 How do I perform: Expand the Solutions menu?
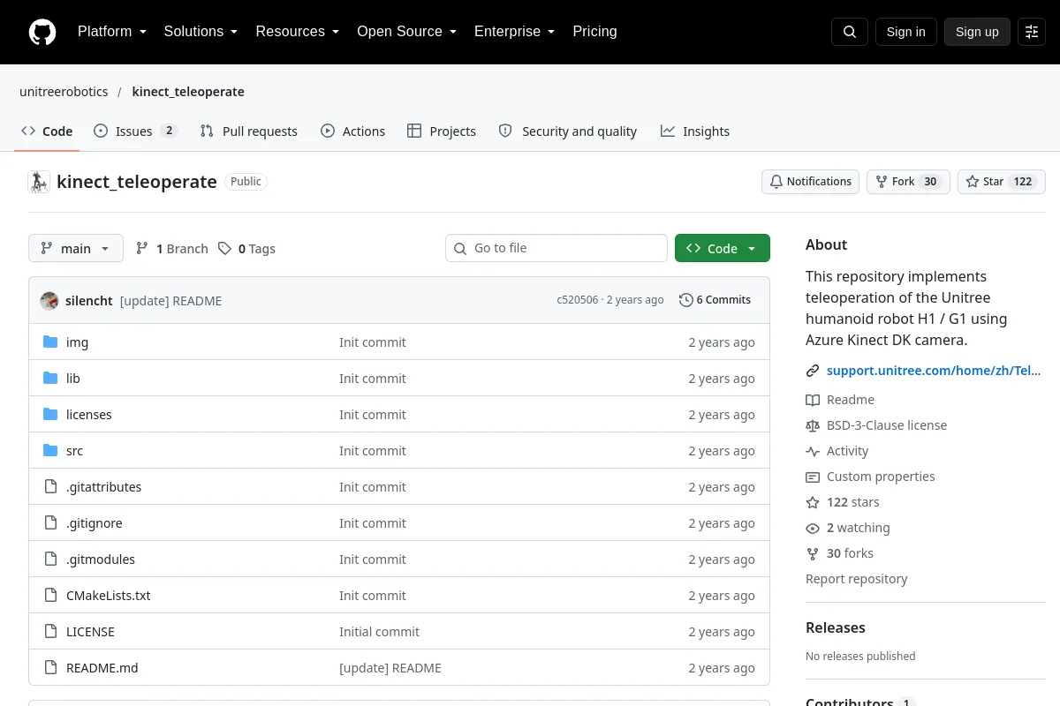[x=201, y=32]
